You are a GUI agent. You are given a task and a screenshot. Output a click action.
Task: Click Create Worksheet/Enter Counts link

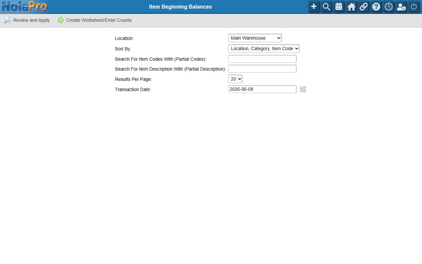tap(99, 20)
